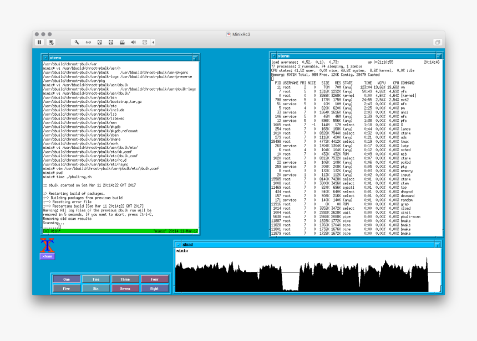Open window menu of top xterm window
Screen dimensions: 477x341
coord(273,56)
